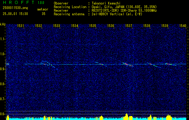Screen dimensions: 189x120
Task: Click the kHz axis unit label
Action: tap(3, 24)
